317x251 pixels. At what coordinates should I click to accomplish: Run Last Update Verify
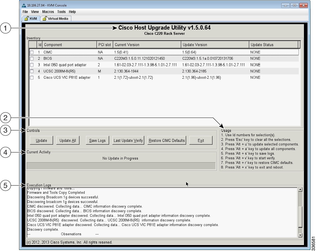pos(128,140)
